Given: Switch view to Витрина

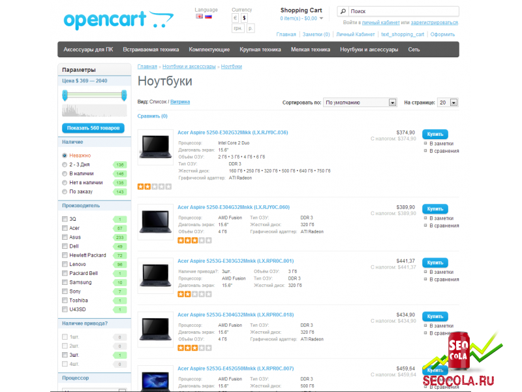Looking at the screenshot, I should [180, 102].
